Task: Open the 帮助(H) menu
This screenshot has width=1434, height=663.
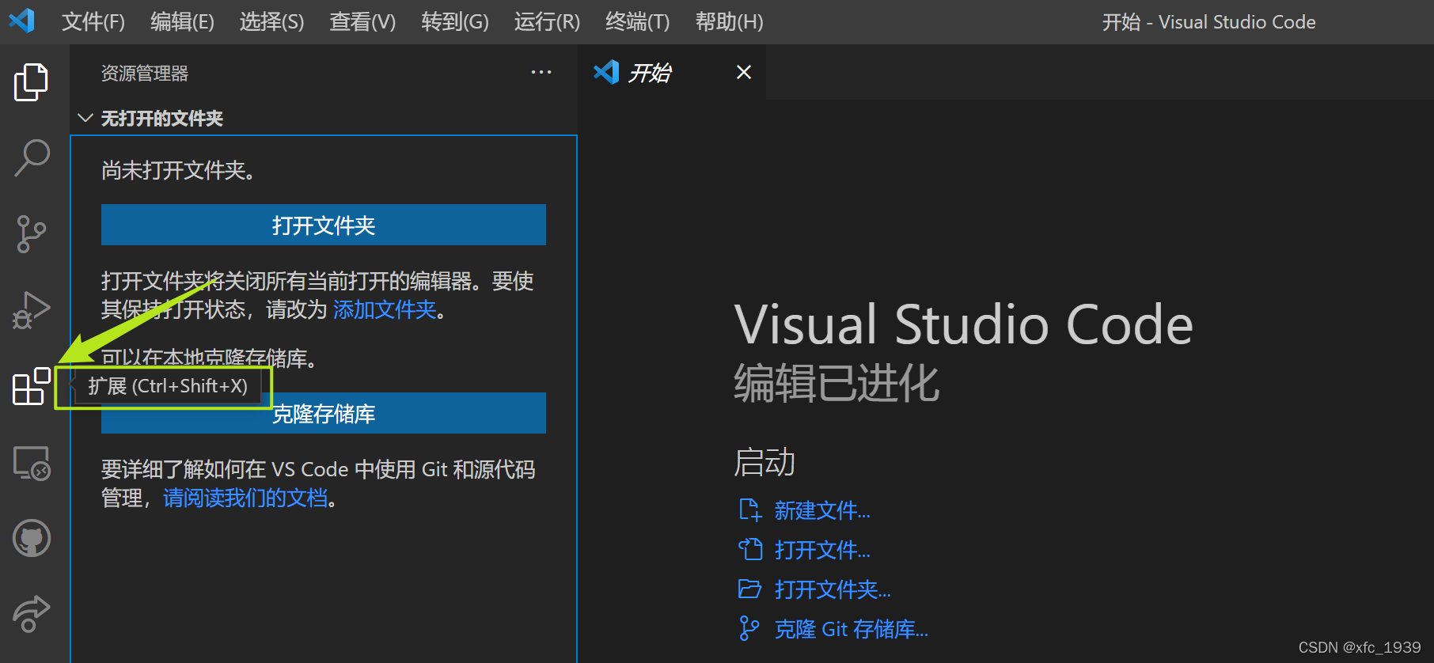Action: (x=729, y=21)
